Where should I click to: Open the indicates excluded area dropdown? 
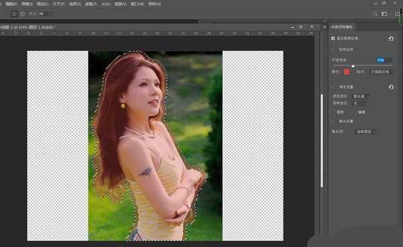click(382, 72)
